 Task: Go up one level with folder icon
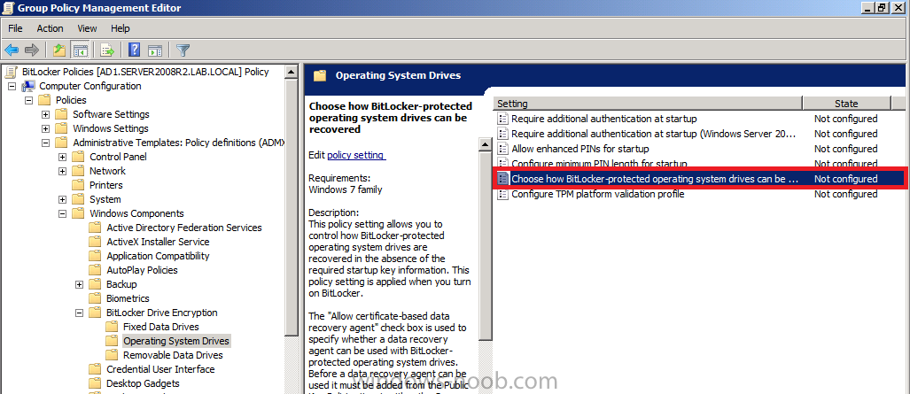58,50
